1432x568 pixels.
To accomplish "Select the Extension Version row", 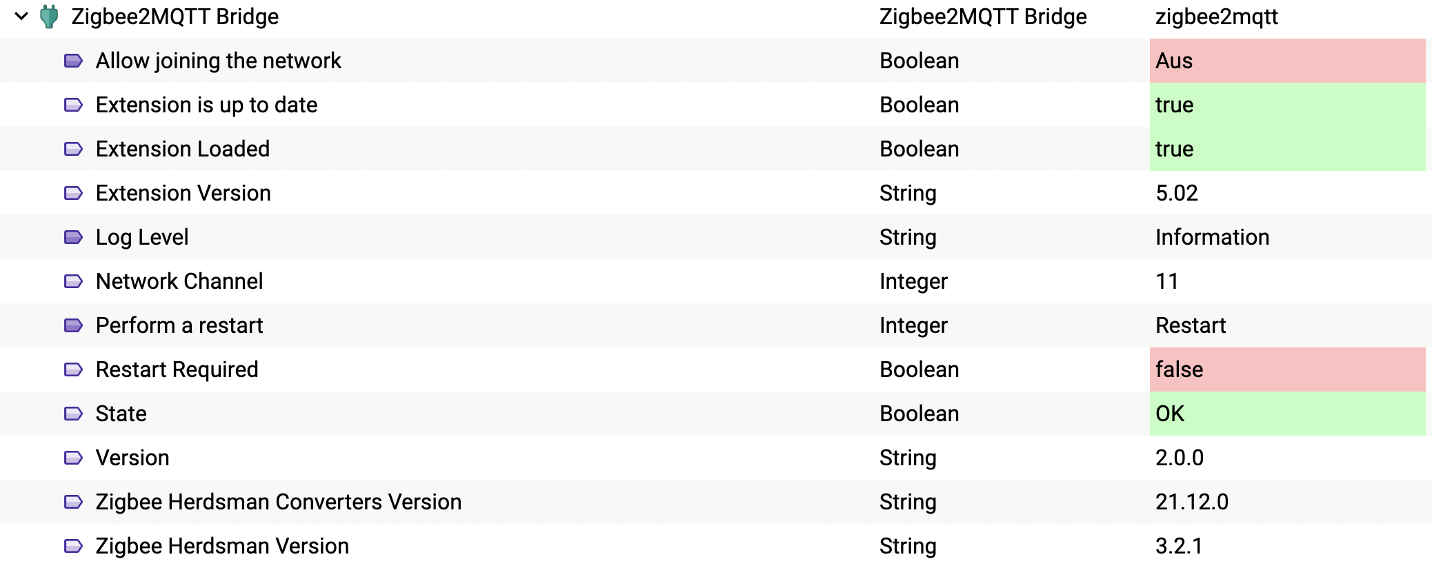I will point(716,193).
